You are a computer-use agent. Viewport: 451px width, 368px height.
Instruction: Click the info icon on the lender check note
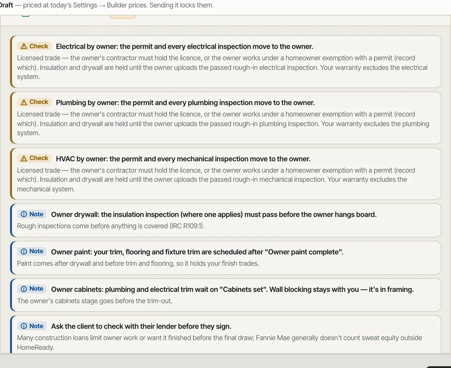(24, 326)
